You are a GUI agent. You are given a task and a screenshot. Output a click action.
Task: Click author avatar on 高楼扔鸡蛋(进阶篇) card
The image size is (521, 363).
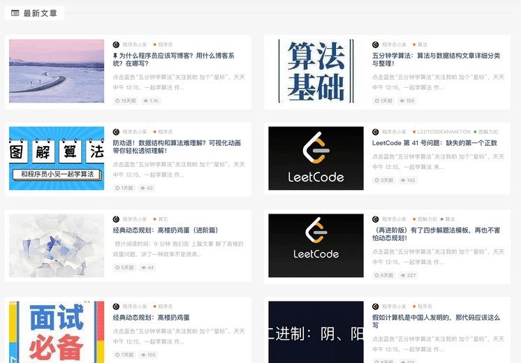(116, 219)
